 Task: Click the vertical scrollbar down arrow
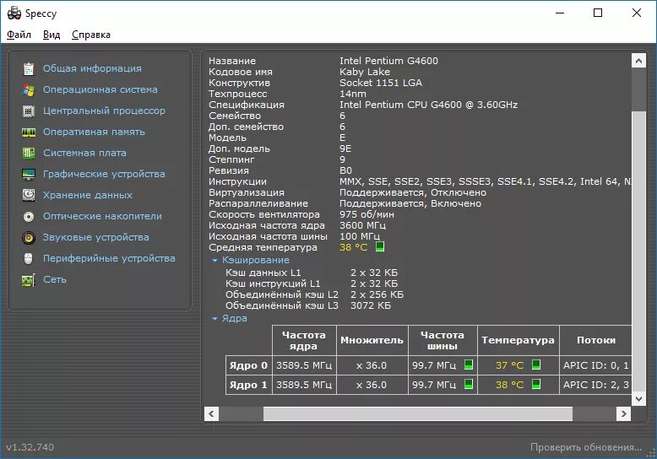click(638, 399)
